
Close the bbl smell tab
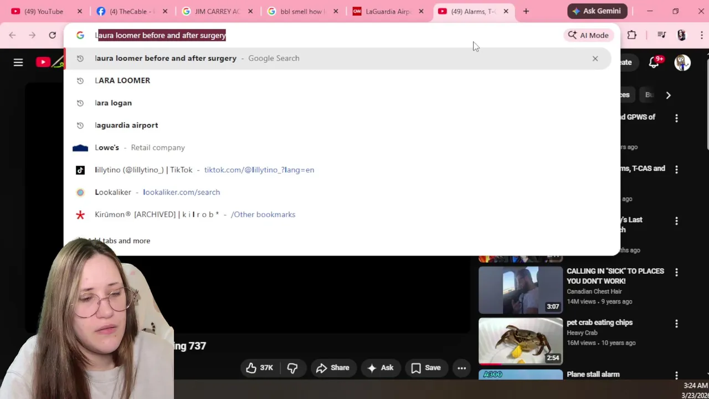tap(336, 11)
